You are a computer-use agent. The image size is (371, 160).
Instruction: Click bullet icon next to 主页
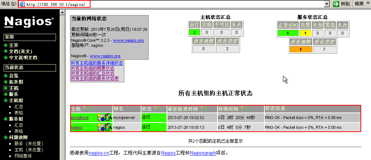click(6, 45)
